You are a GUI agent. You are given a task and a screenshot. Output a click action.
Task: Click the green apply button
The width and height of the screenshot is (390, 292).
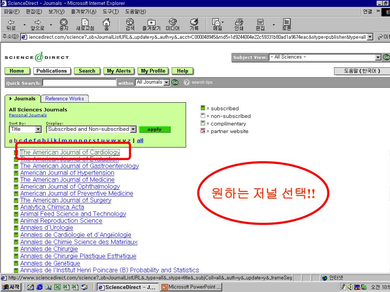click(x=155, y=129)
